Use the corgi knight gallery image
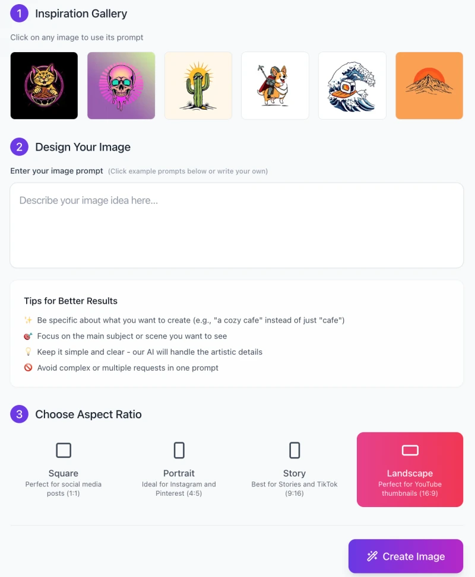Image resolution: width=475 pixels, height=577 pixels. pos(275,85)
